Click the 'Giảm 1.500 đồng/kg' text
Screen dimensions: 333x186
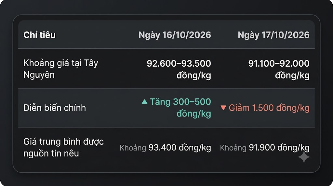click(269, 108)
